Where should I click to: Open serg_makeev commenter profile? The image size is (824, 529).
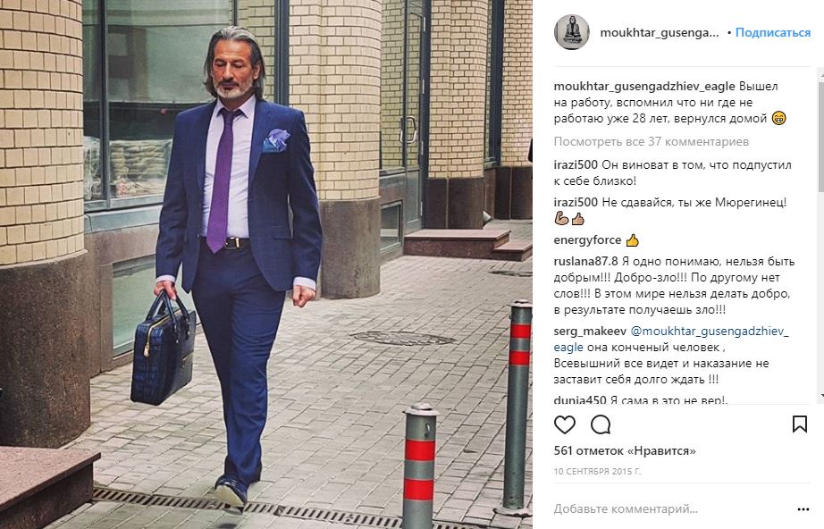click(x=590, y=332)
